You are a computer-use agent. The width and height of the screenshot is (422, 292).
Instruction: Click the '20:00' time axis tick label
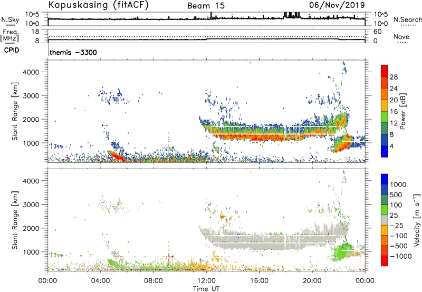[x=312, y=281]
